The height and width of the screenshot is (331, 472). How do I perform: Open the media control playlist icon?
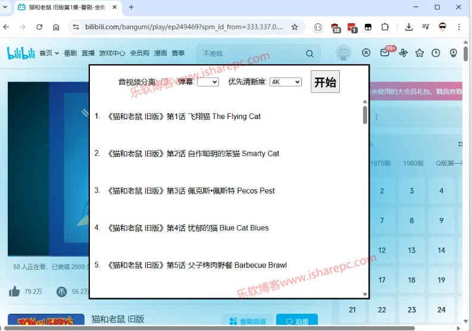(x=426, y=27)
